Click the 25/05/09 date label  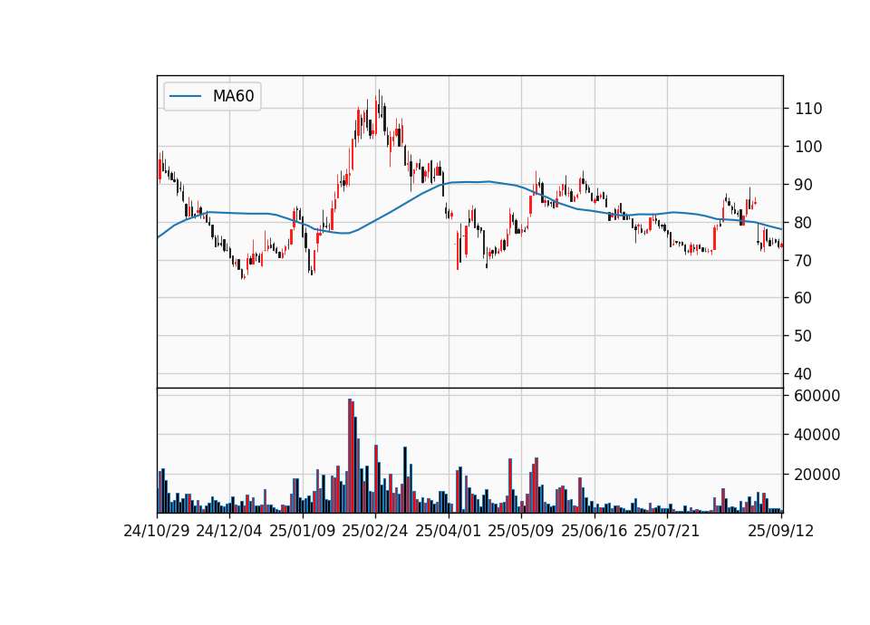(x=521, y=531)
